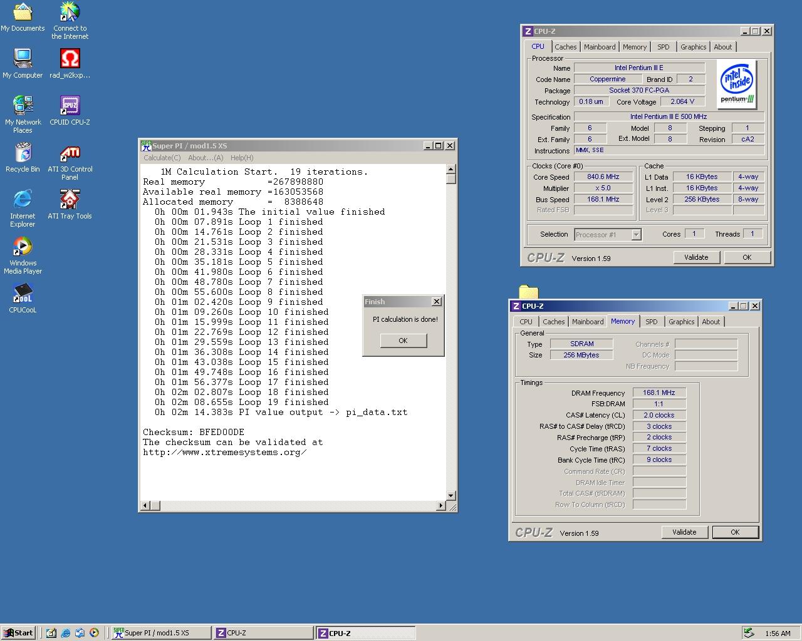Screen dimensions: 802x641
Task: Click the Intel Inside Pentium III logo
Action: click(x=737, y=85)
